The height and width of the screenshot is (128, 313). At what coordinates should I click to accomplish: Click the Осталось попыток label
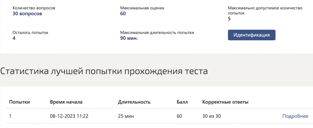click(30, 32)
